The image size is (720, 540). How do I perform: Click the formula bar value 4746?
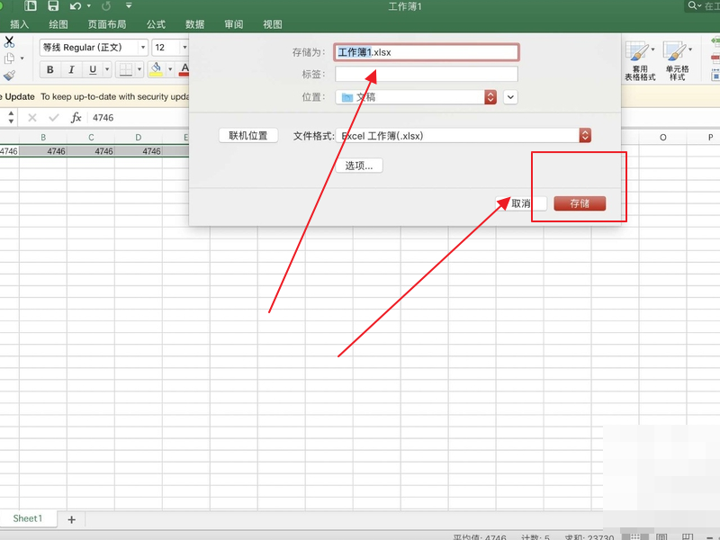103,118
